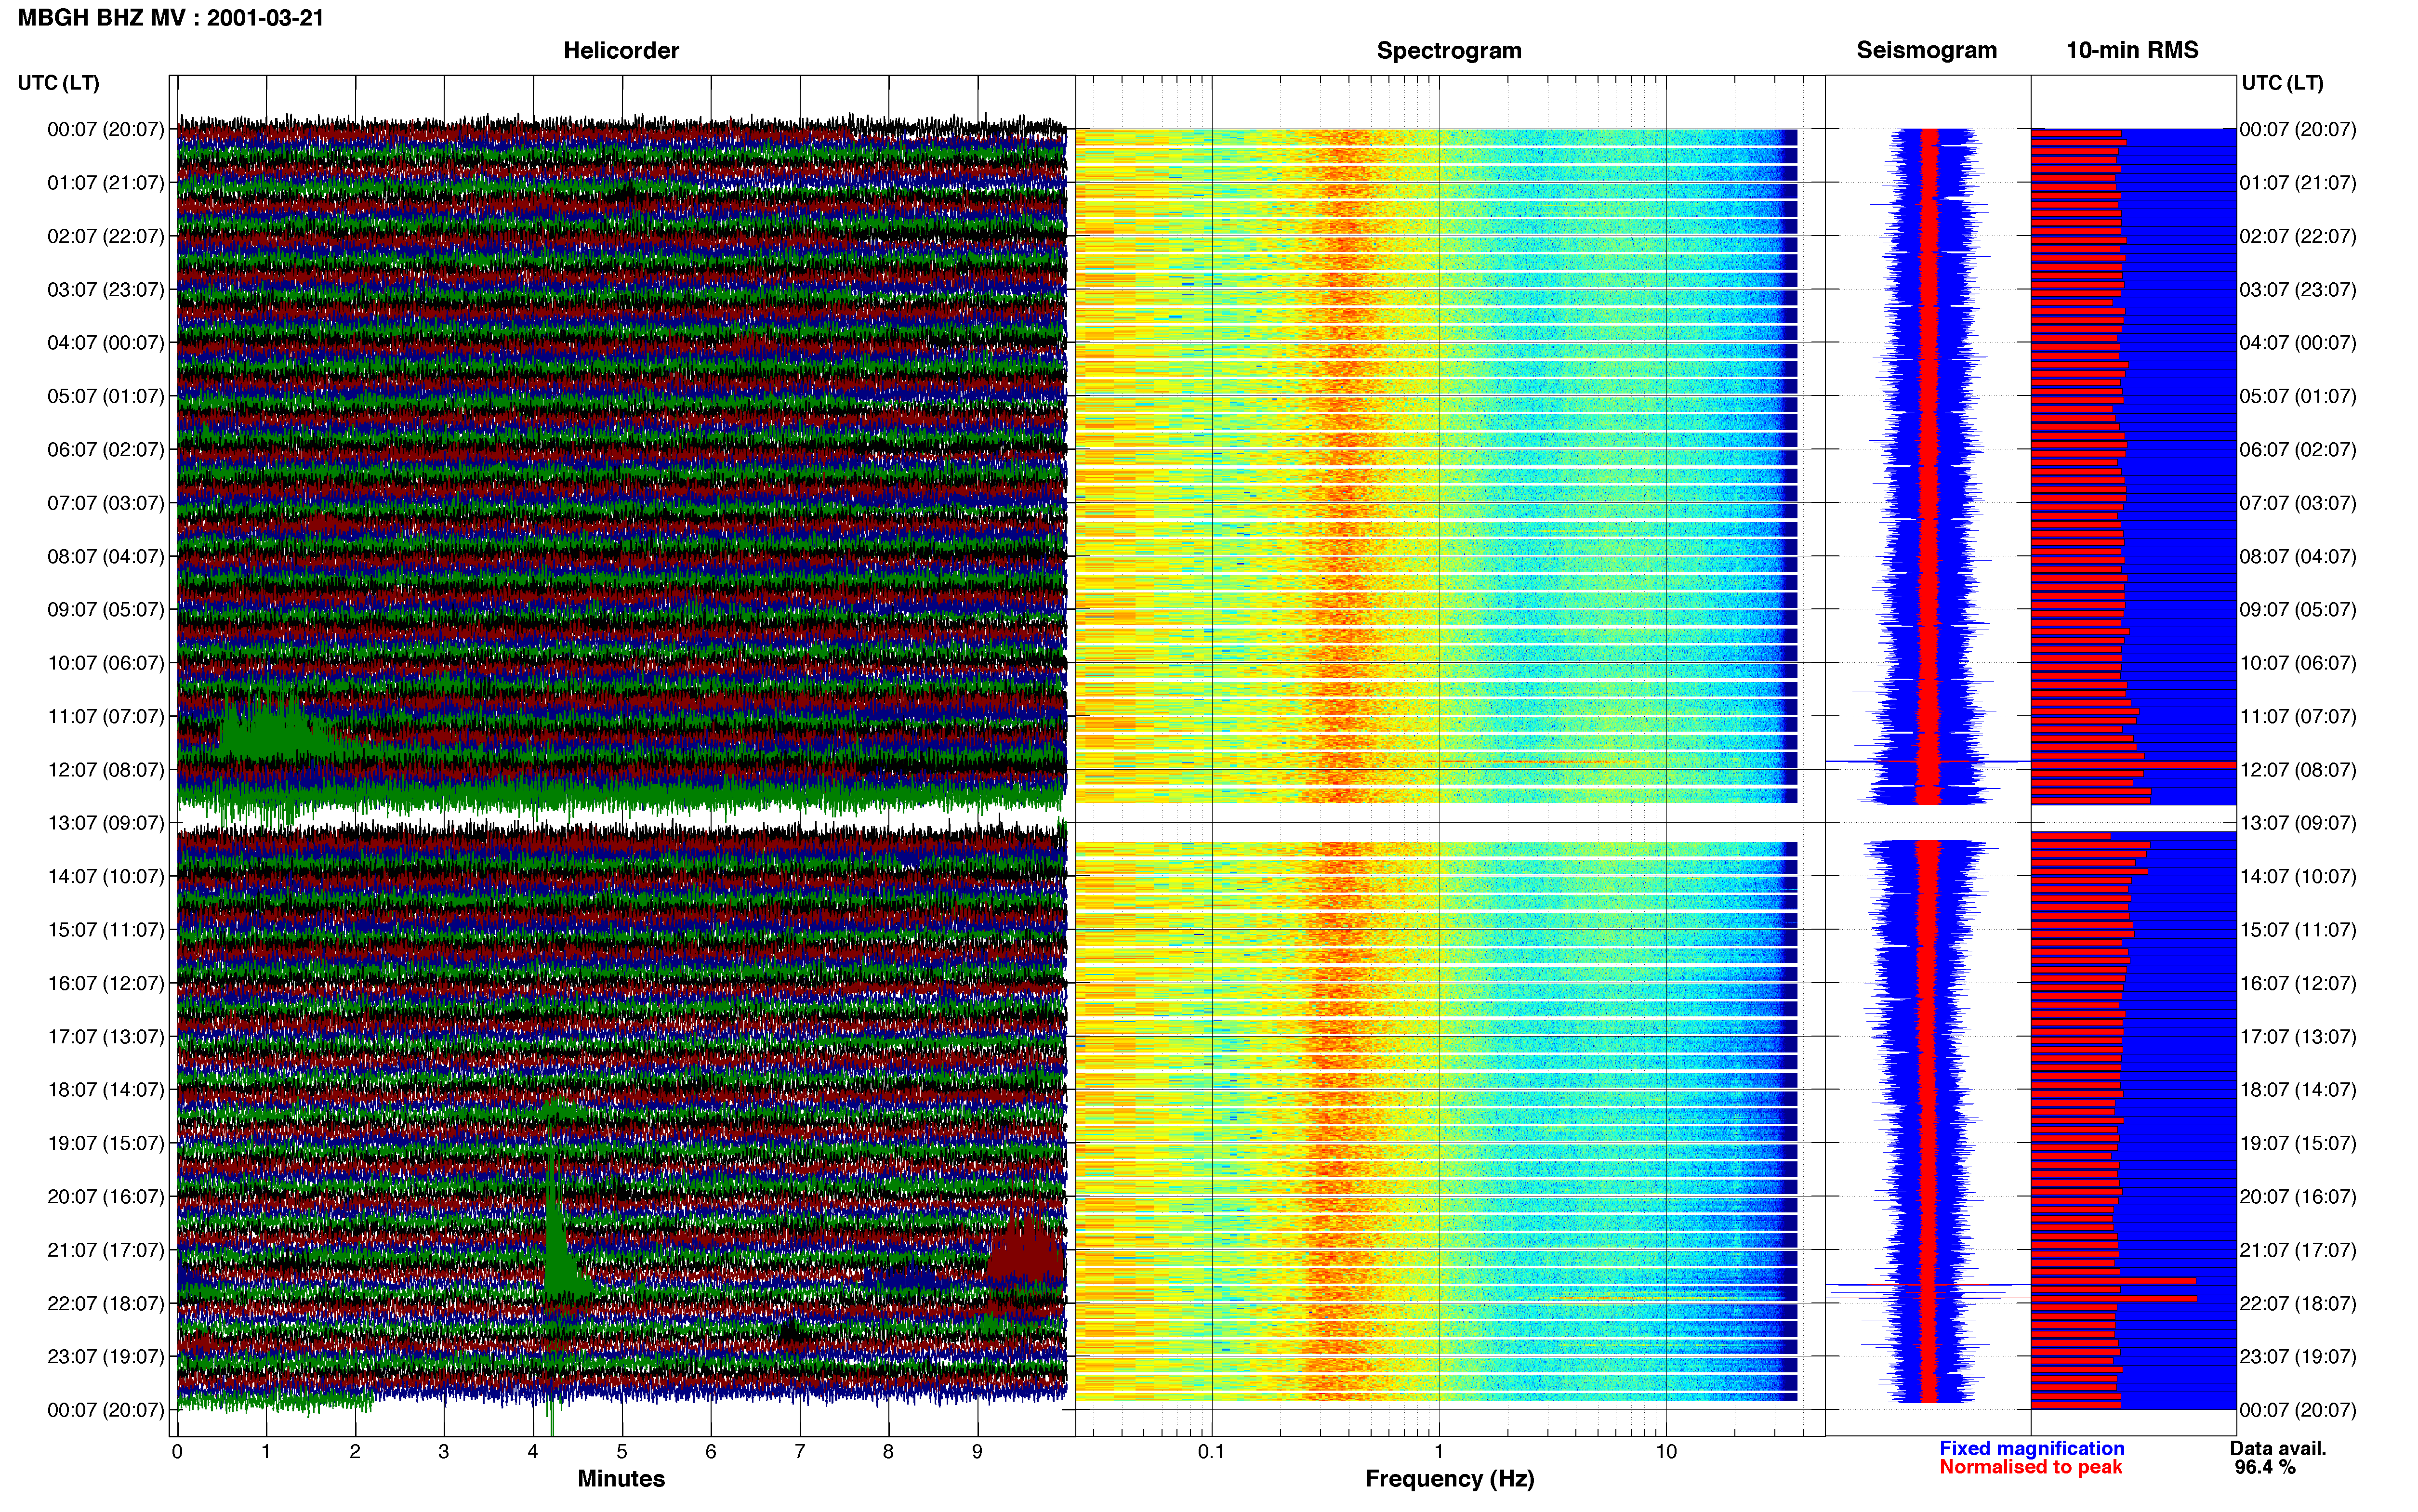Viewport: 2418px width, 1512px height.
Task: Click left time label '08:07 (04:07)'
Action: [x=106, y=556]
